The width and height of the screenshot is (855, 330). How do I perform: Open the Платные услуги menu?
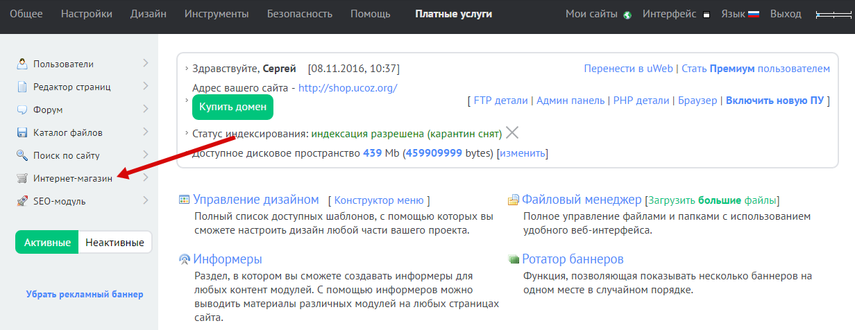pos(453,14)
